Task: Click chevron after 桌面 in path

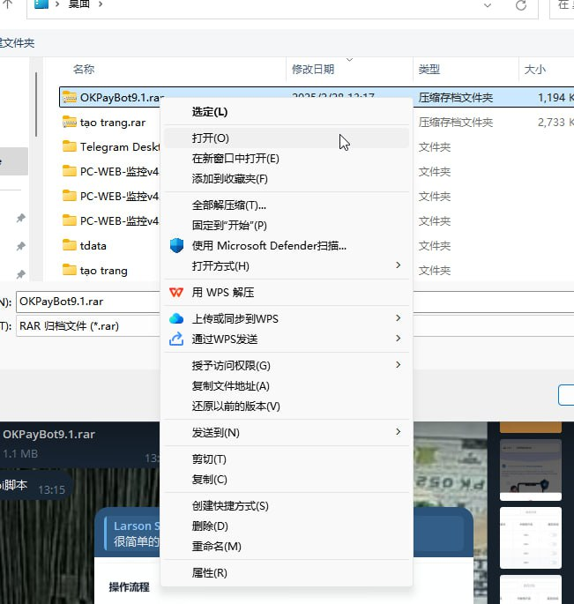Action: 101,4
